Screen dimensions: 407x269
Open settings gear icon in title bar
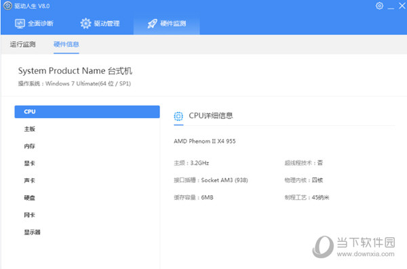(379, 5)
